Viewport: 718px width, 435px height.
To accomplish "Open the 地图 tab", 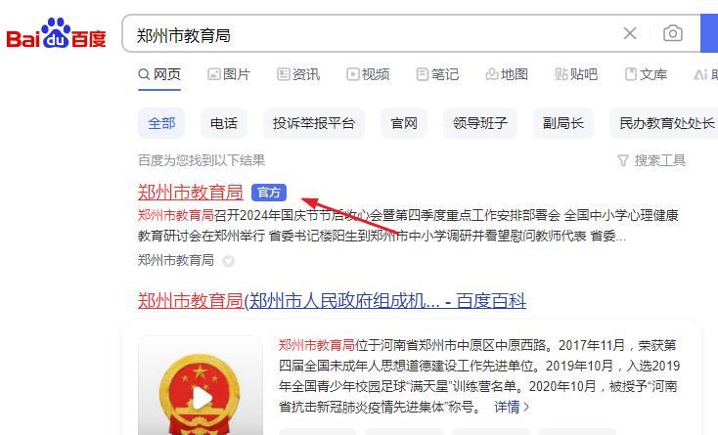I will tap(507, 74).
